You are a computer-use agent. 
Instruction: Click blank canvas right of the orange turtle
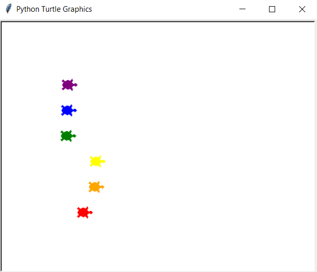click(x=204, y=187)
